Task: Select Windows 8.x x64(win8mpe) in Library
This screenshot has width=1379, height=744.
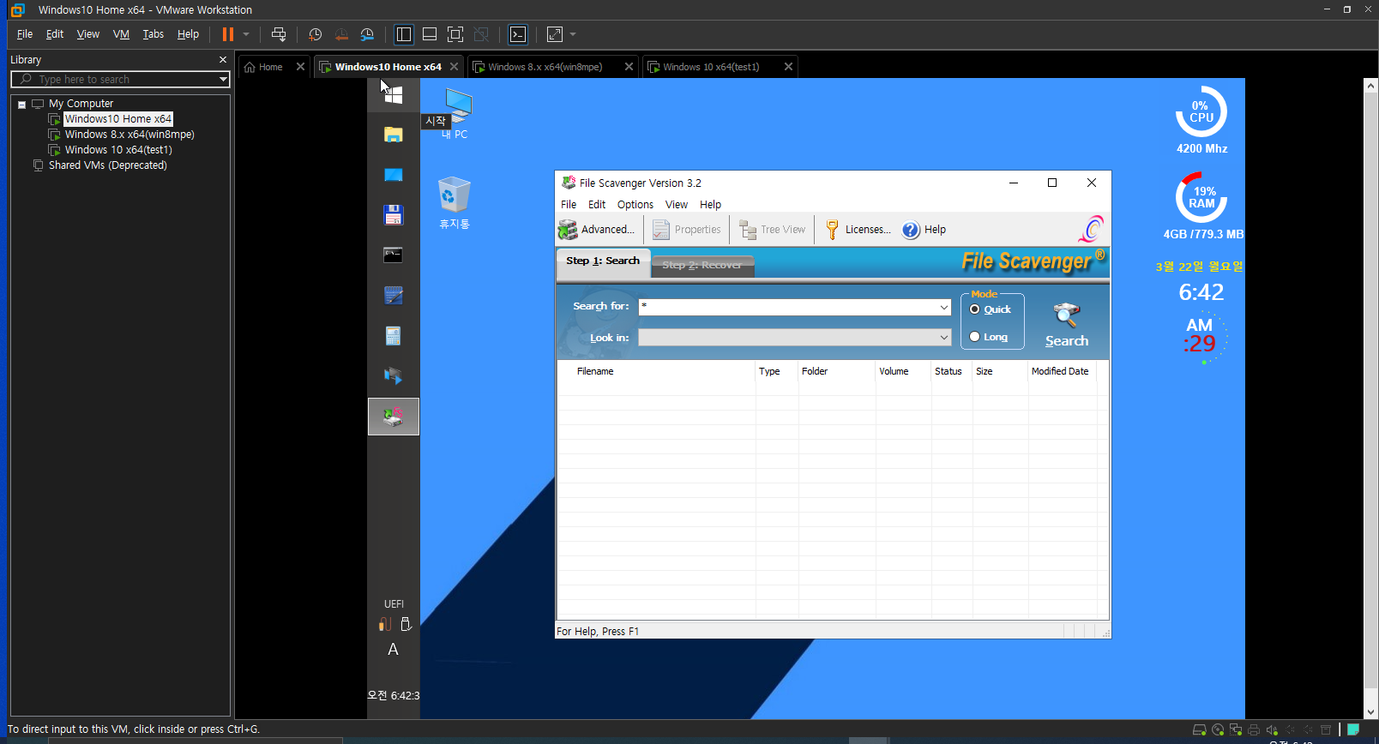Action: (129, 135)
